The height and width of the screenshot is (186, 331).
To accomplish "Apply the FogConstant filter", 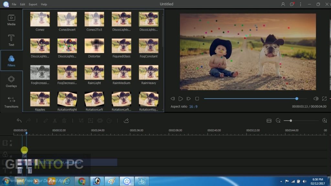I will pos(149,46).
